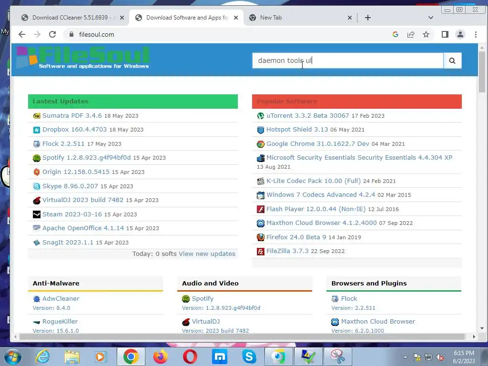Open Spotify in Audio and Video section
Image resolution: width=488 pixels, height=366 pixels.
[203, 298]
